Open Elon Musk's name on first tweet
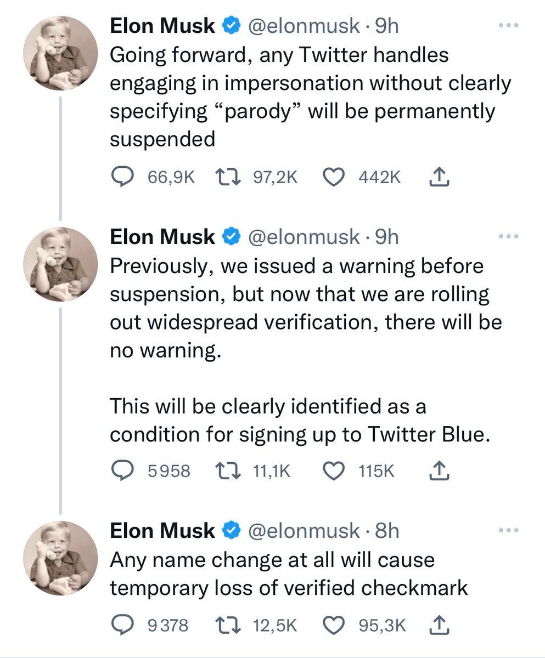Screen dimensions: 545x658 pyautogui.click(x=162, y=26)
